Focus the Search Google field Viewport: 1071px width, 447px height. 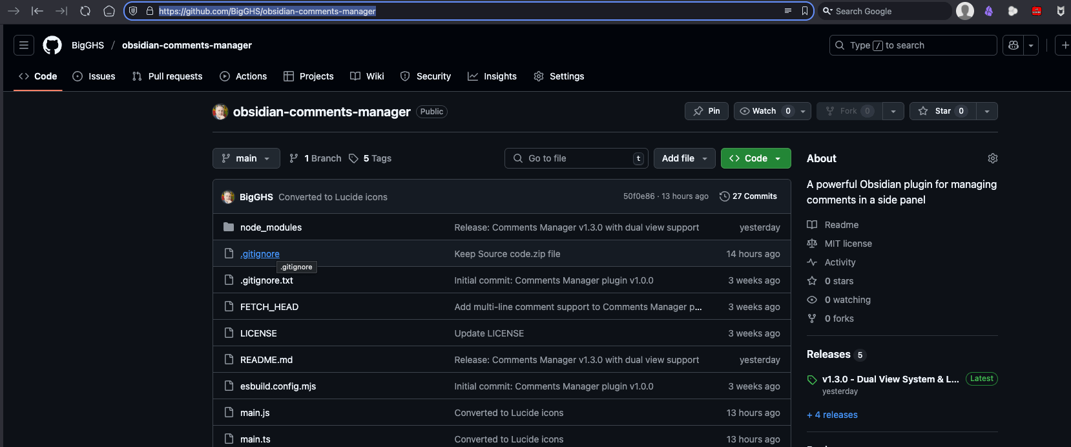(885, 11)
